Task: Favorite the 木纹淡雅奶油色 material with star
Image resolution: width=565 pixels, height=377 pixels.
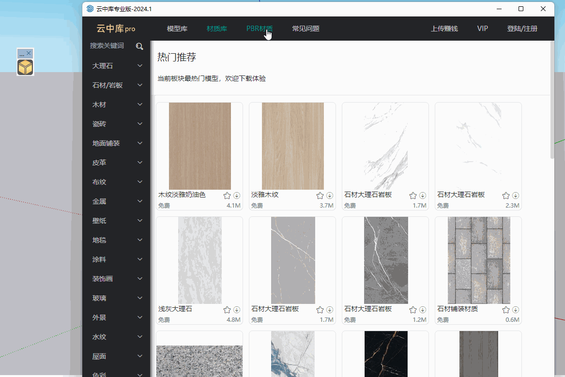Action: click(x=227, y=196)
